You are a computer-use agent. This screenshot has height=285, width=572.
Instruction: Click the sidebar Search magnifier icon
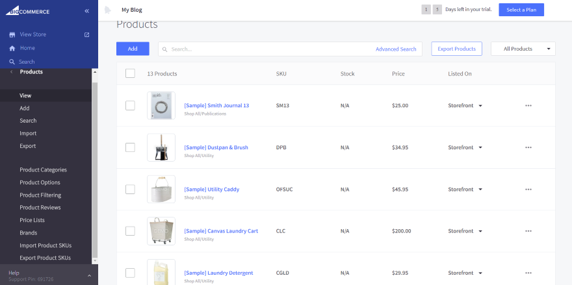(x=12, y=62)
